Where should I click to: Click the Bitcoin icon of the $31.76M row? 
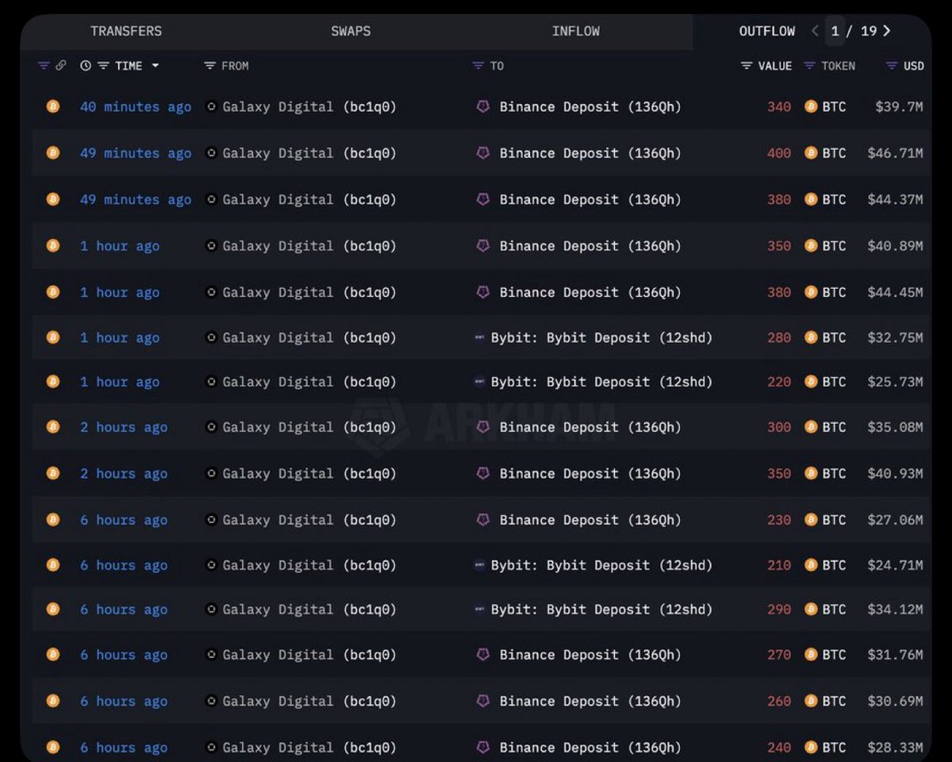(x=53, y=655)
